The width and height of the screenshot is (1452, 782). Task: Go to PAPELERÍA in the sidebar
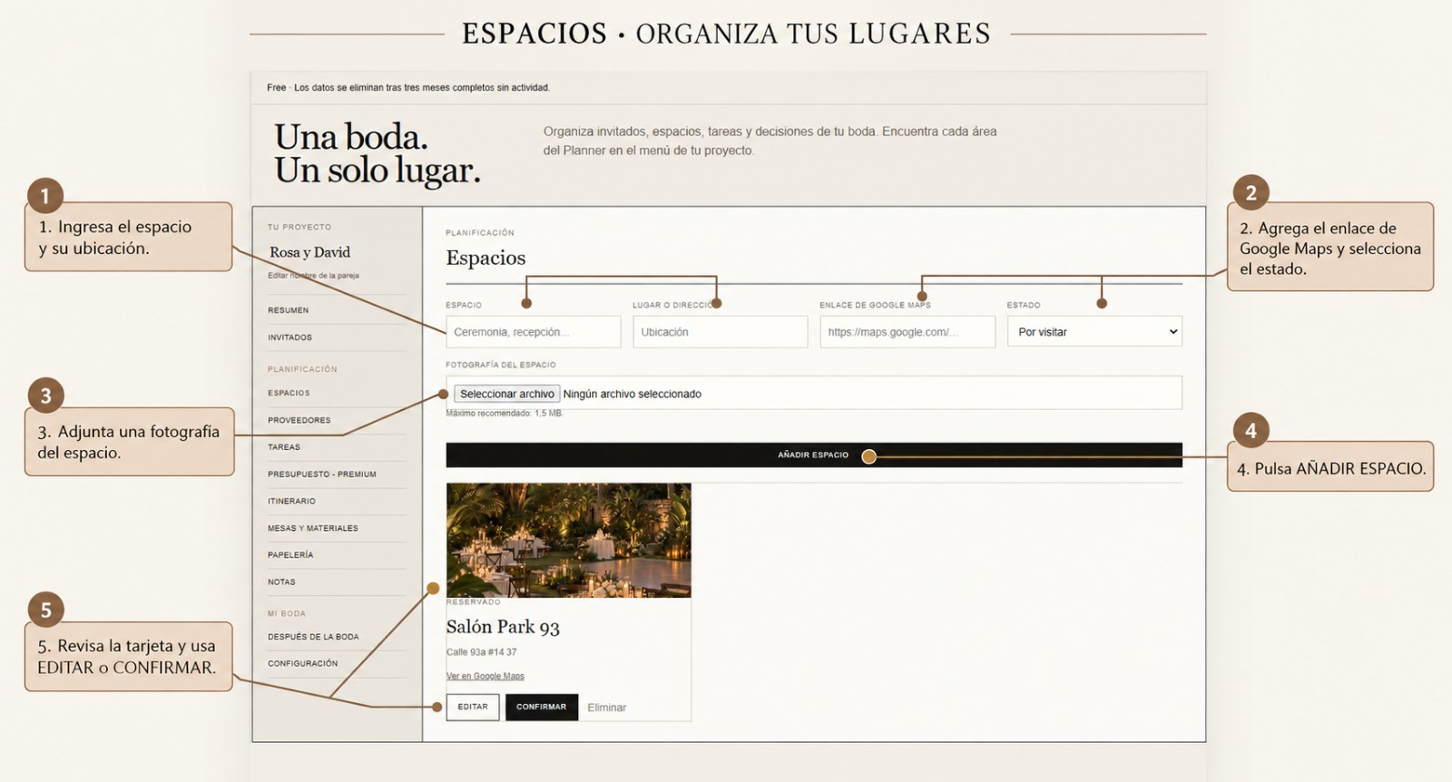[x=290, y=555]
